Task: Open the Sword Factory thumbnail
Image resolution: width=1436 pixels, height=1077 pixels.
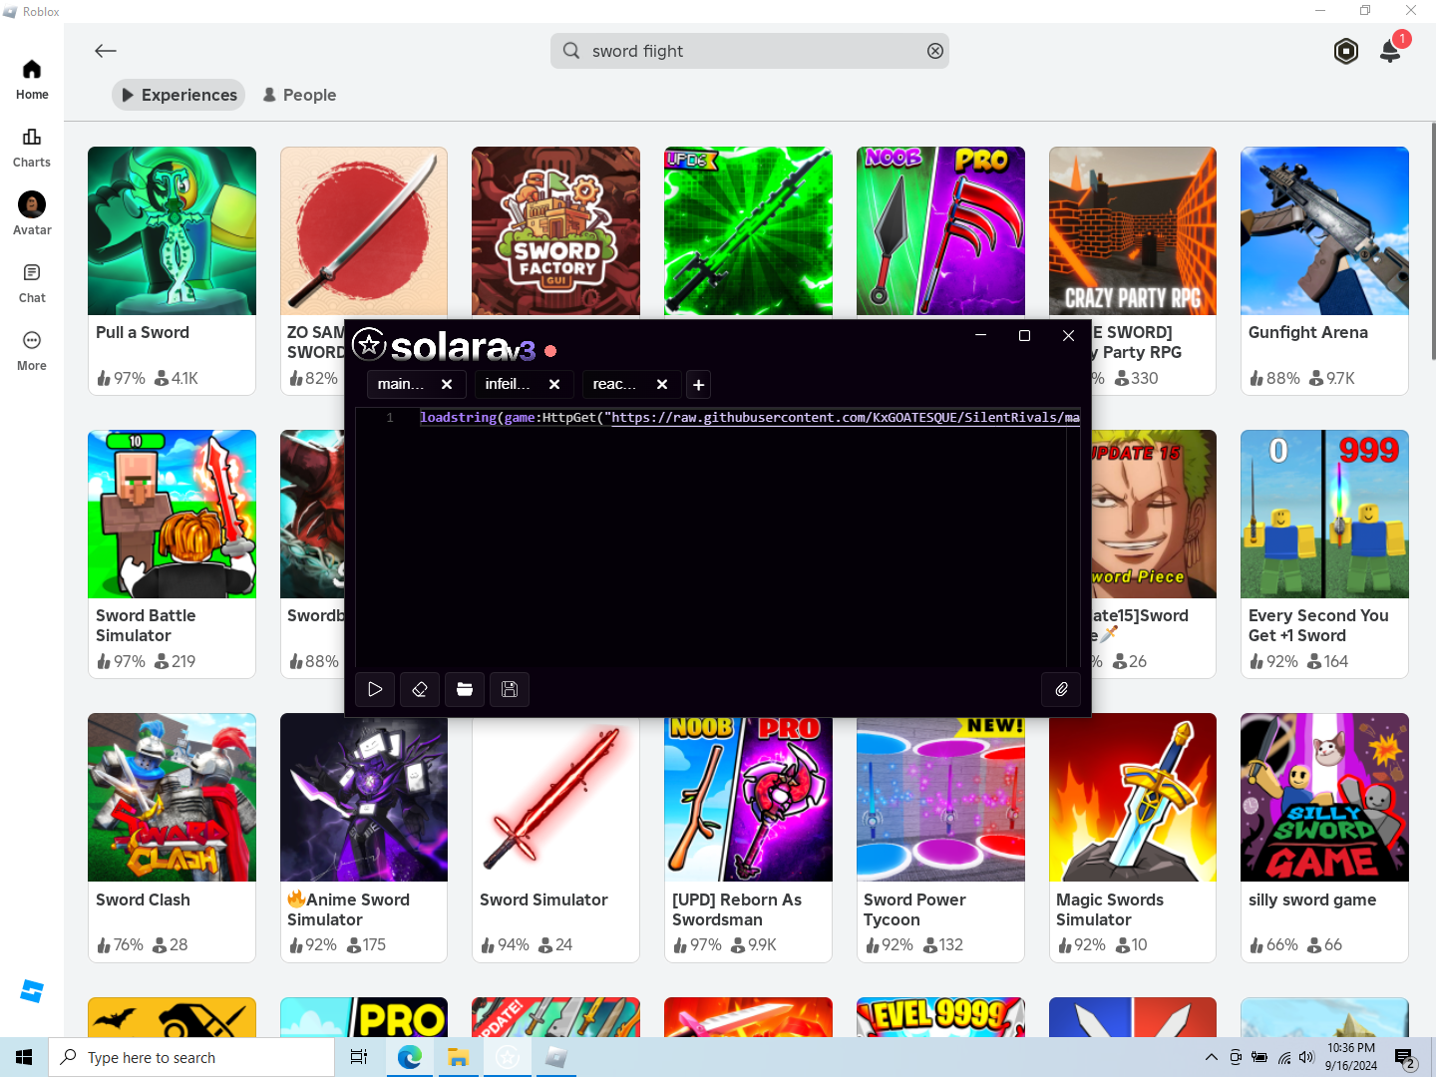Action: (555, 230)
